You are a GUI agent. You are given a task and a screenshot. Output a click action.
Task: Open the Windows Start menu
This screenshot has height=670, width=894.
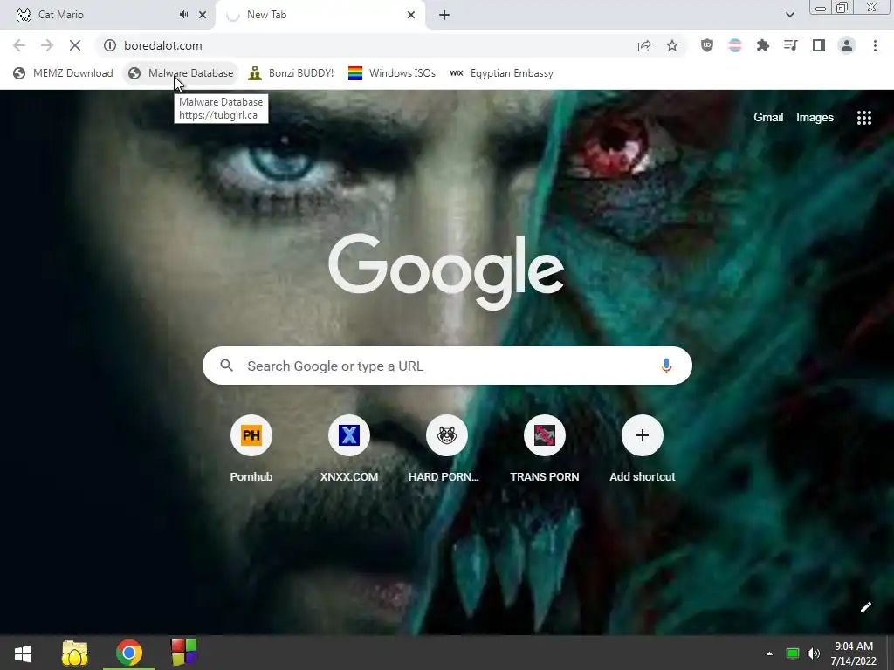tap(23, 653)
